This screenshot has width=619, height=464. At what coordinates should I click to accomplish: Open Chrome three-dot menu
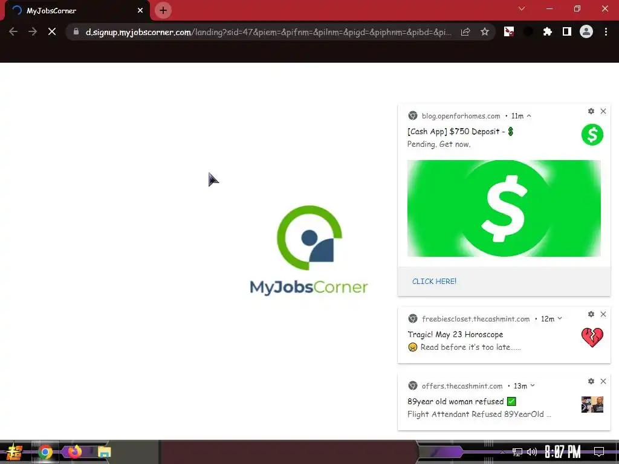pyautogui.click(x=606, y=31)
